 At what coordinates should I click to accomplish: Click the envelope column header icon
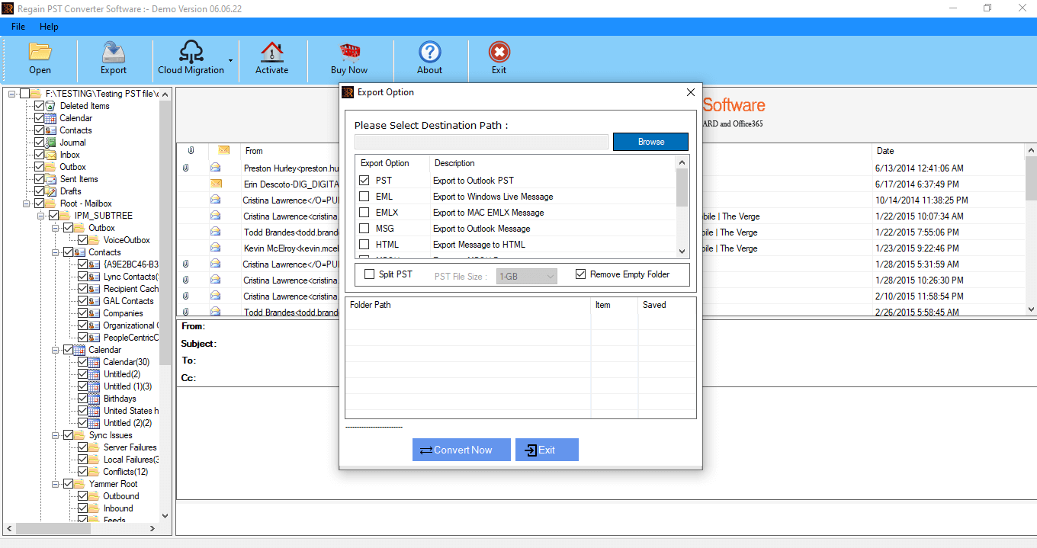[x=224, y=151]
